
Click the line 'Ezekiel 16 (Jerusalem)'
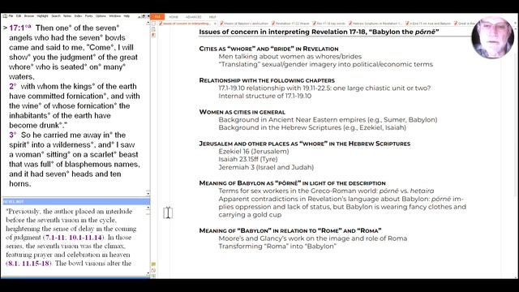(254, 152)
